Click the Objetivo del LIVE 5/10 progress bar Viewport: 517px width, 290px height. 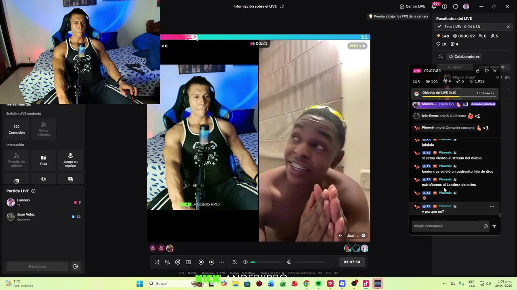[455, 93]
